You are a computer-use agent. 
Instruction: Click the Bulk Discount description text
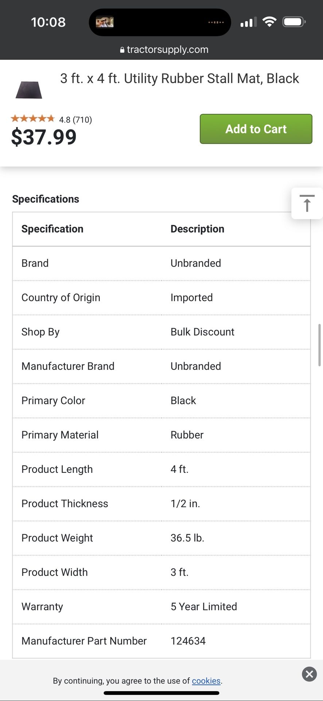click(x=202, y=332)
